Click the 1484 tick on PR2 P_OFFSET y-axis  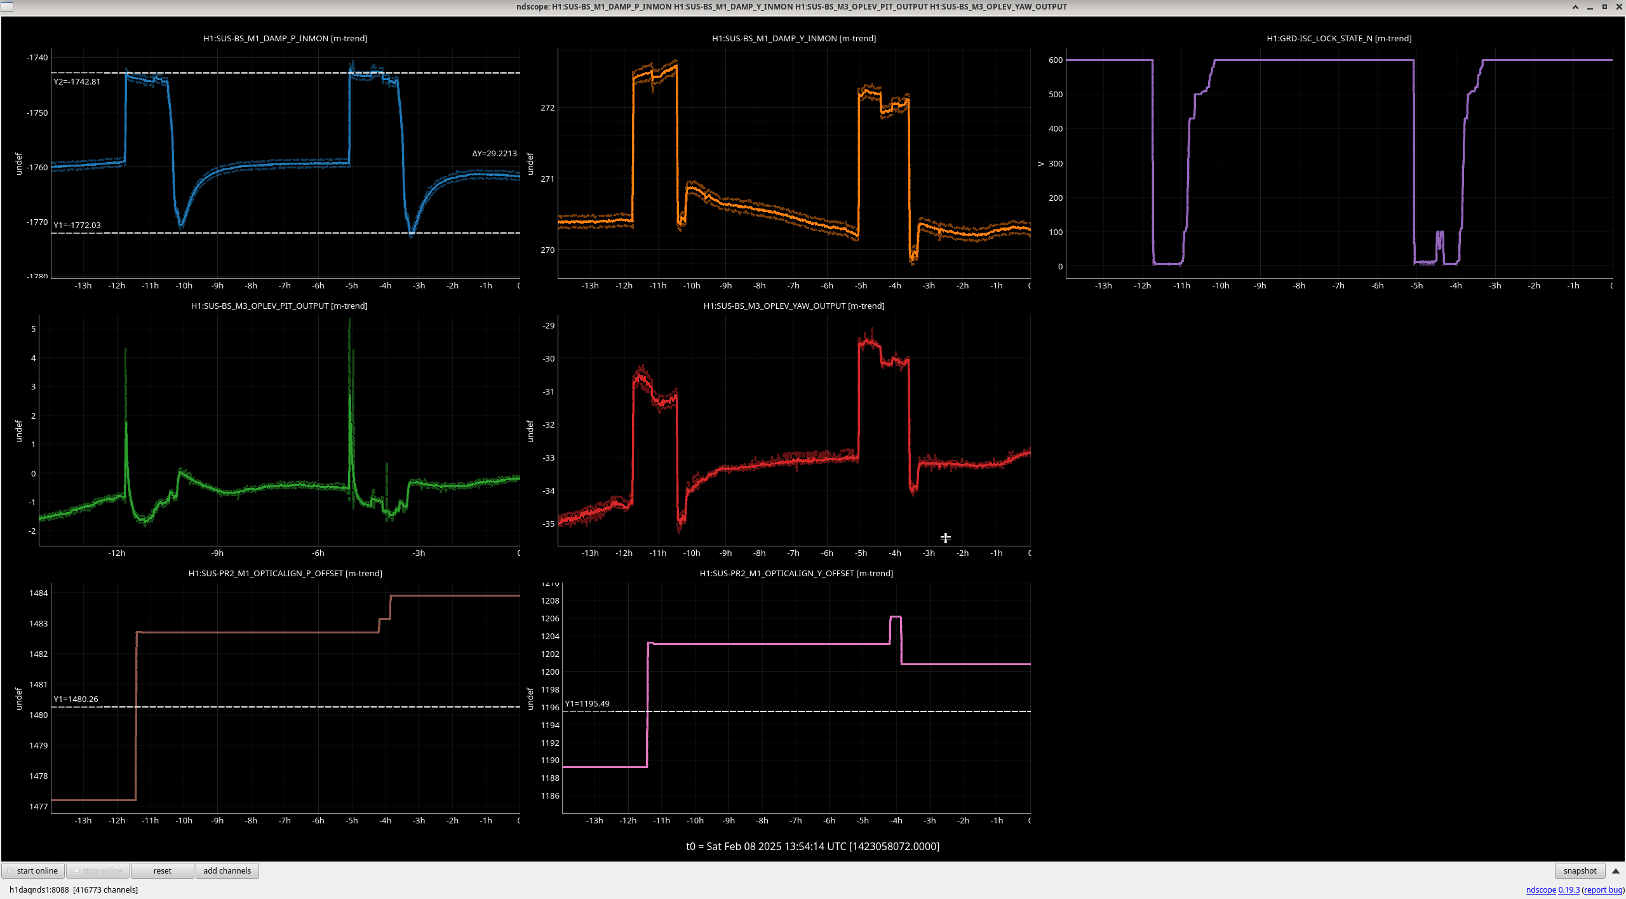pos(39,593)
